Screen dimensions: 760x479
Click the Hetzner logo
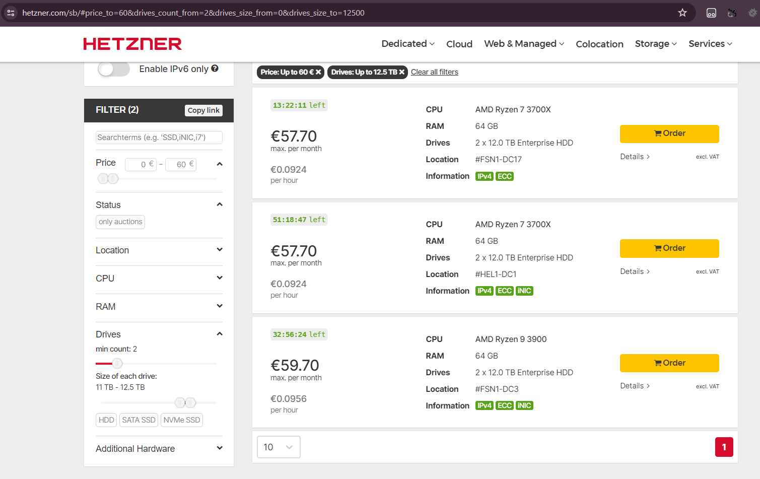point(132,44)
